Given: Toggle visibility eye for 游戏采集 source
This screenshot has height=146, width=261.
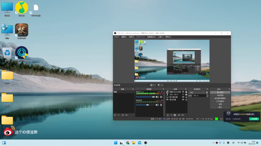Looking at the screenshot, I should [x=183, y=100].
